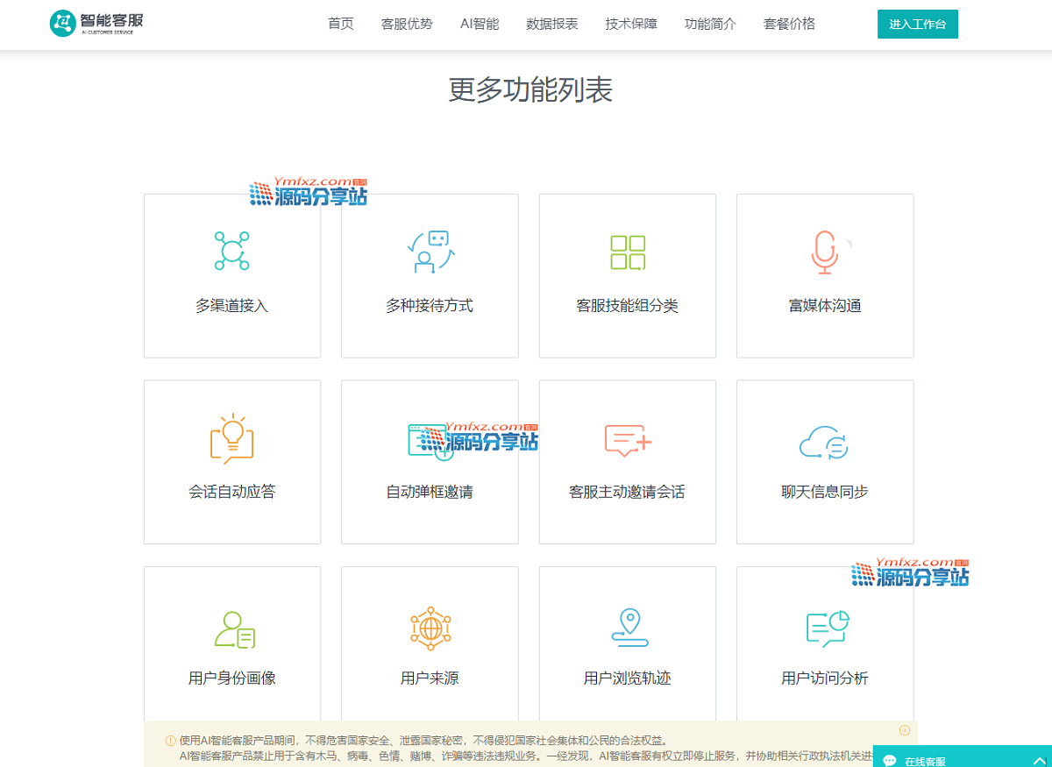Screen dimensions: 1052x767
Task: Expand the 在线客服 chat widget
Action: click(x=1040, y=761)
